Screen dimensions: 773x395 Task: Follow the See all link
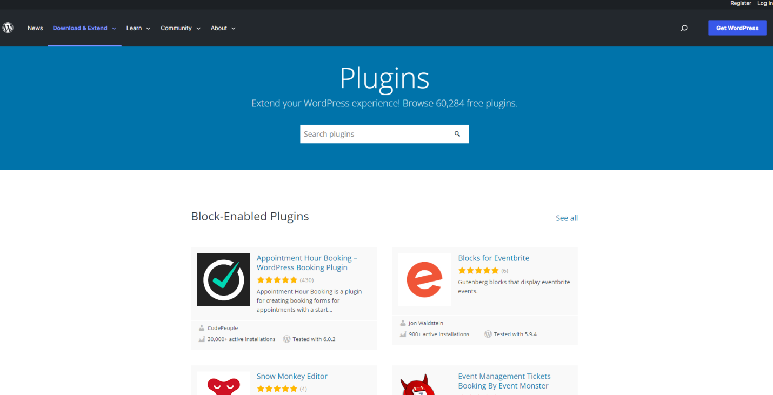567,218
